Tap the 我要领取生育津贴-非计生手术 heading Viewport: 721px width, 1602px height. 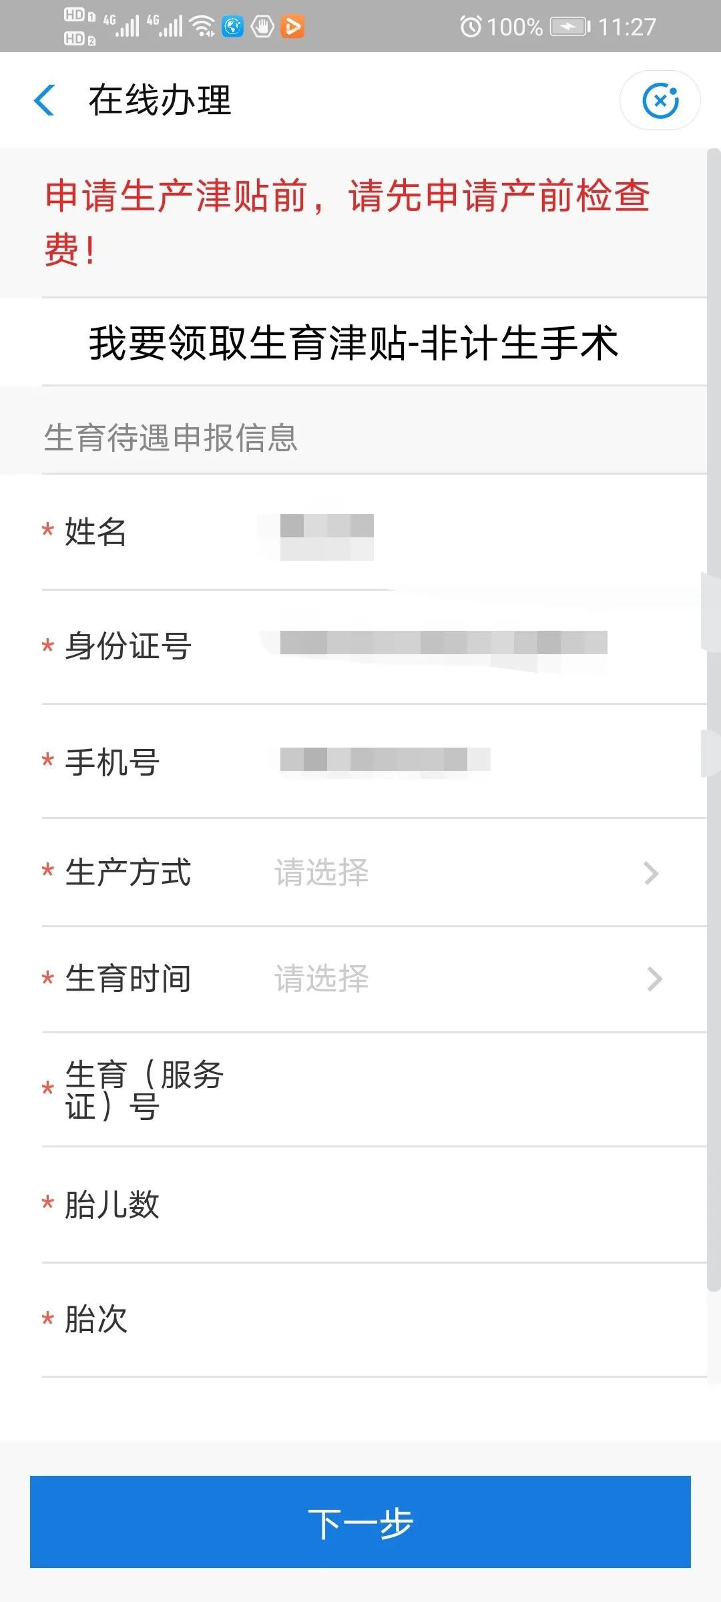[354, 343]
